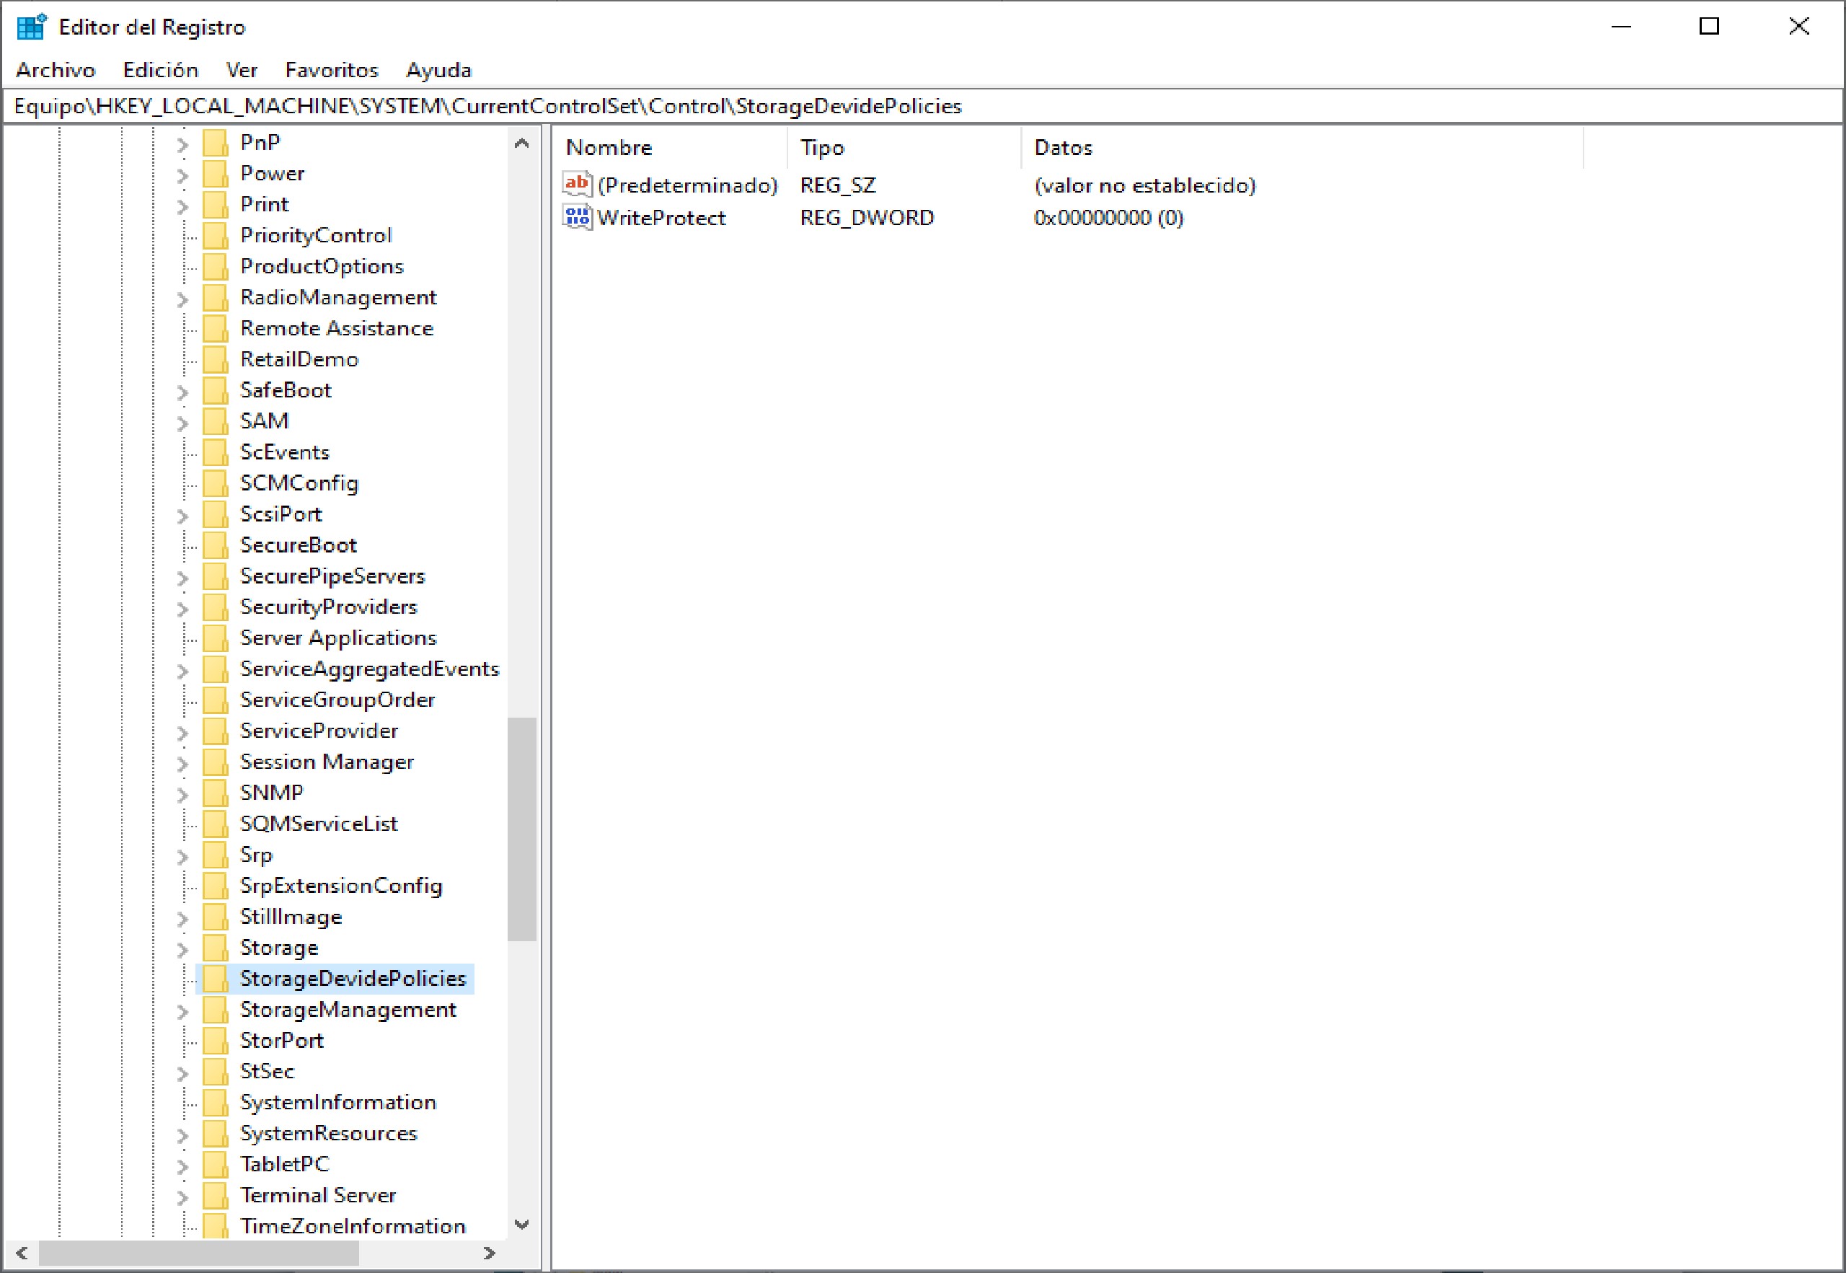1846x1273 pixels.
Task: Open the Archivo menu
Action: pyautogui.click(x=55, y=70)
